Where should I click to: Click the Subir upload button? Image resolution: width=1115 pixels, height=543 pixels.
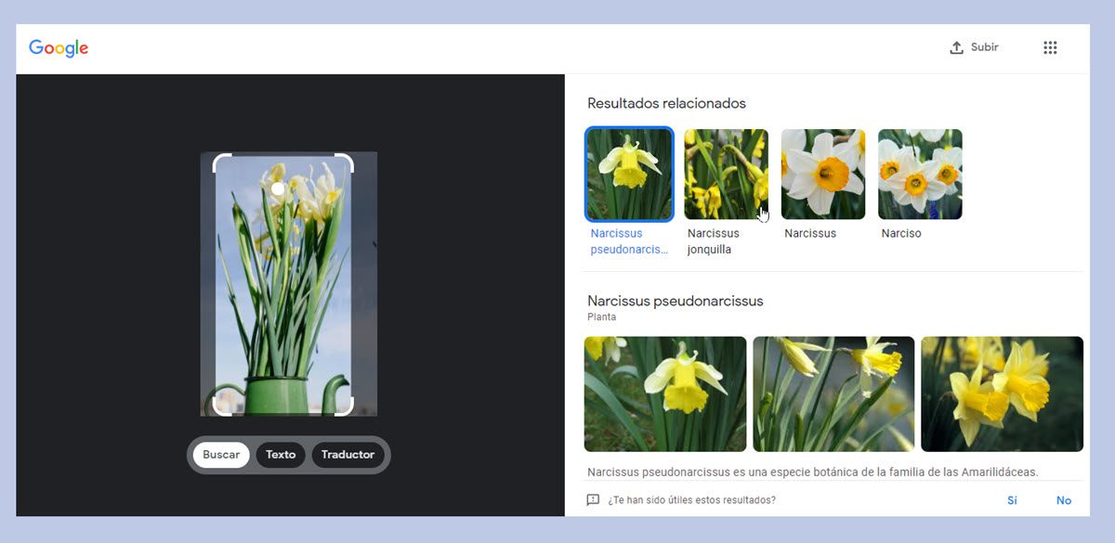[974, 47]
